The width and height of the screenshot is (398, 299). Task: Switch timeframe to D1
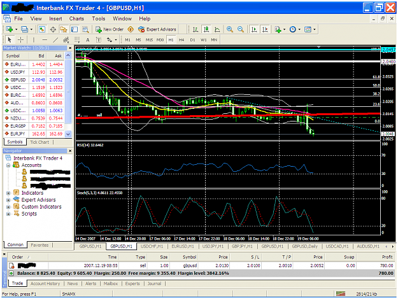click(192, 40)
